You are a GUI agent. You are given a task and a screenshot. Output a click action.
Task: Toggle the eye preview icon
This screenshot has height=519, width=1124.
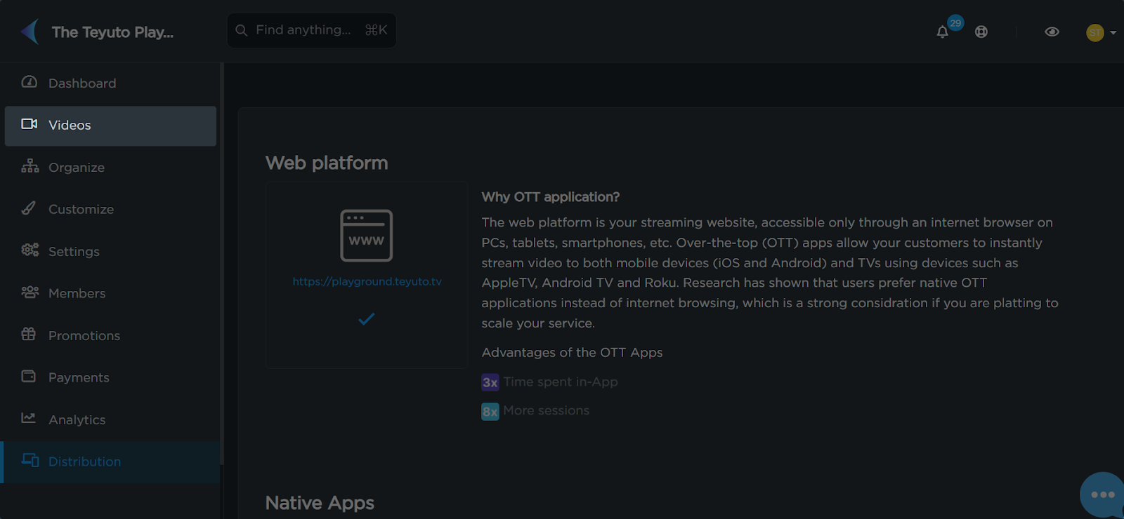1052,32
